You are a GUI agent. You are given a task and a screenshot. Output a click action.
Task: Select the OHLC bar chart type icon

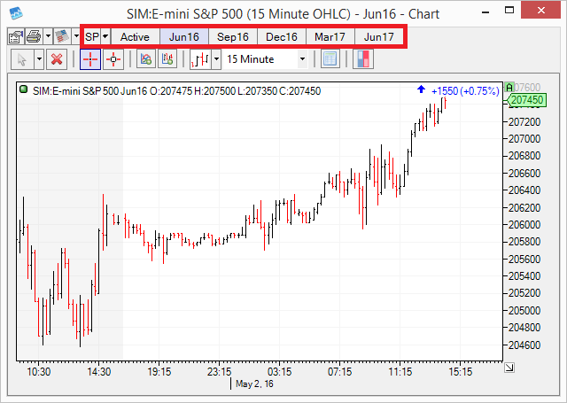(200, 59)
